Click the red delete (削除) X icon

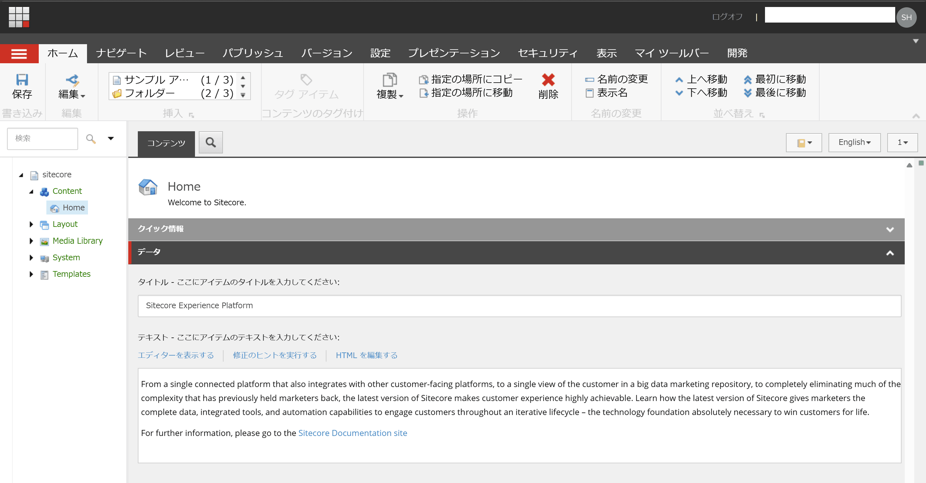(x=548, y=79)
